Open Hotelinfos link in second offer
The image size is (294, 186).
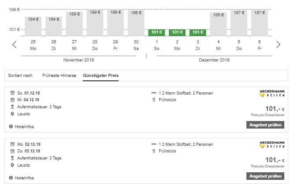click(24, 178)
